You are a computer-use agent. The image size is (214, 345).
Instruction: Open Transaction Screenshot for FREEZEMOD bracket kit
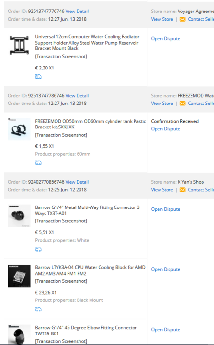pos(61,135)
